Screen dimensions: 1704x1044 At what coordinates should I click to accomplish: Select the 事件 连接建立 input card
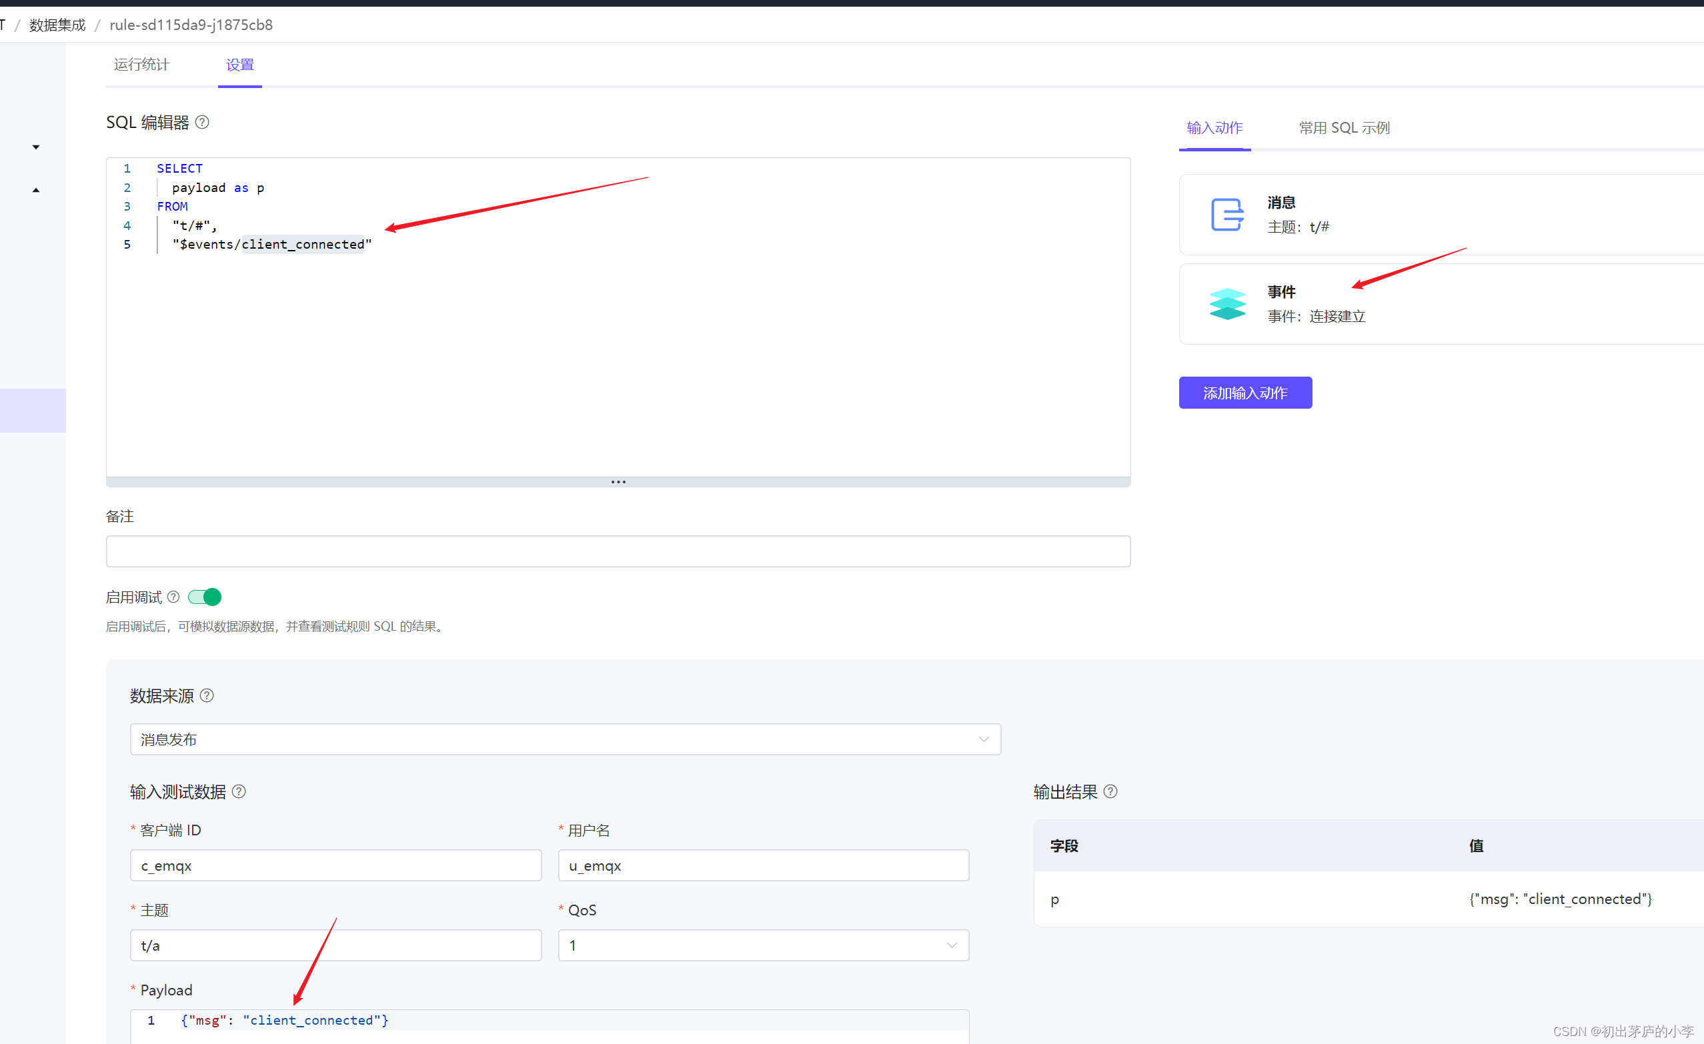point(1441,304)
